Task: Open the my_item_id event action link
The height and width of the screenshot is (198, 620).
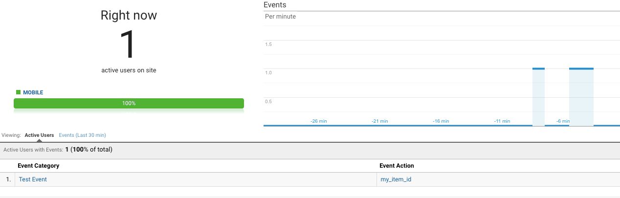Action: (x=396, y=179)
